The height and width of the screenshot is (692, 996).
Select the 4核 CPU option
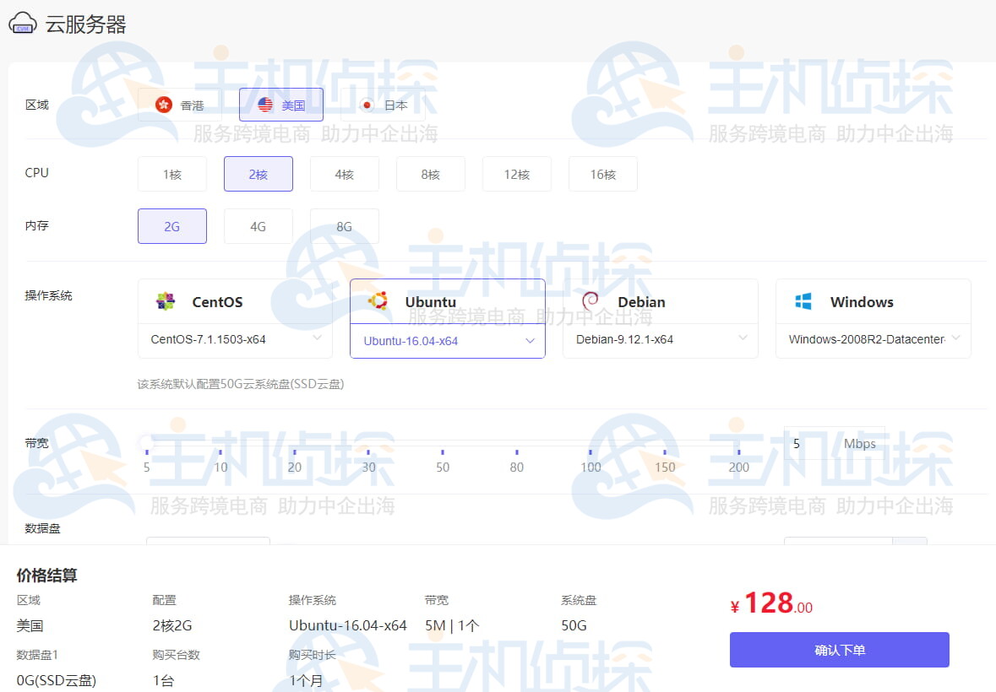[344, 173]
